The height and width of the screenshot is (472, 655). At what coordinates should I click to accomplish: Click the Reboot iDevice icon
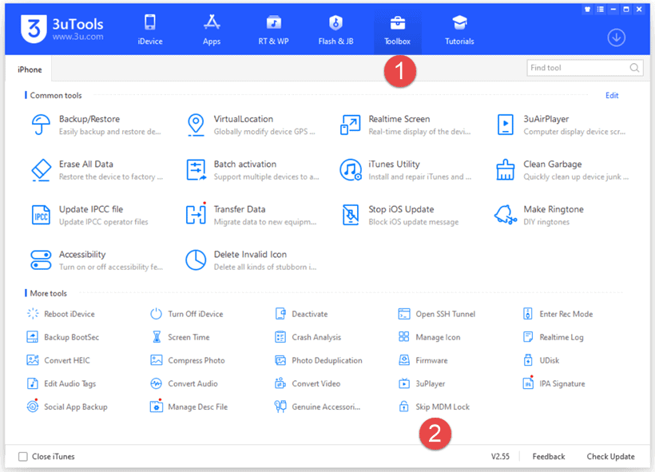33,314
